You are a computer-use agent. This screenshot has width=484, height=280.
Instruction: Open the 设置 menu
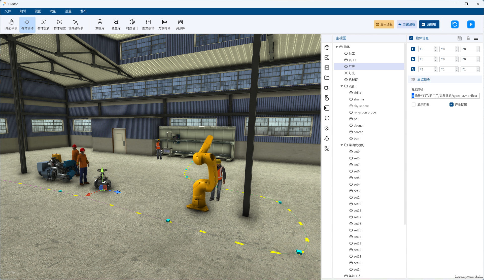pyautogui.click(x=68, y=11)
